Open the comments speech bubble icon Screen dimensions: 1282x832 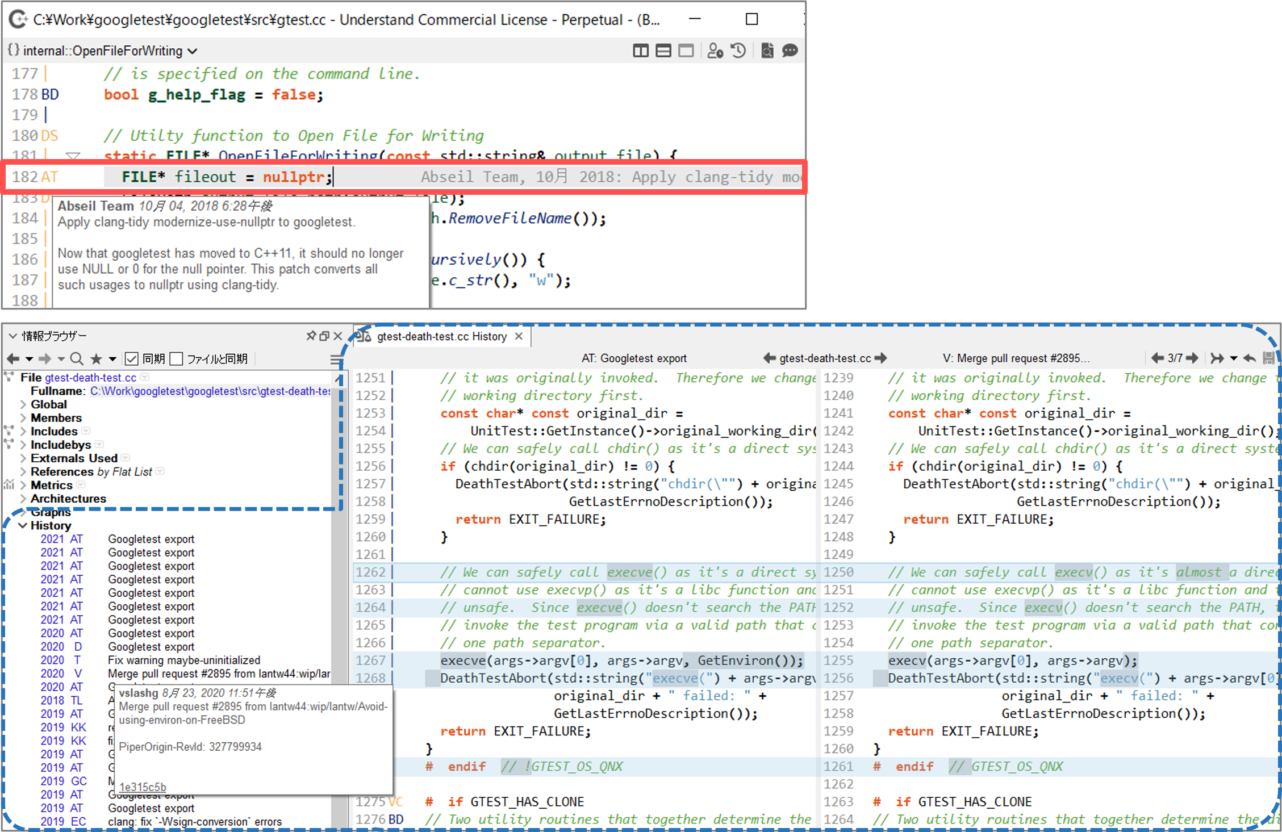pyautogui.click(x=790, y=51)
